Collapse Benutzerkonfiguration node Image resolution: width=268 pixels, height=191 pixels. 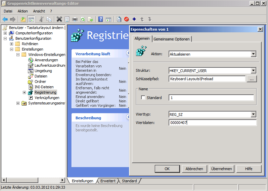point(5,38)
